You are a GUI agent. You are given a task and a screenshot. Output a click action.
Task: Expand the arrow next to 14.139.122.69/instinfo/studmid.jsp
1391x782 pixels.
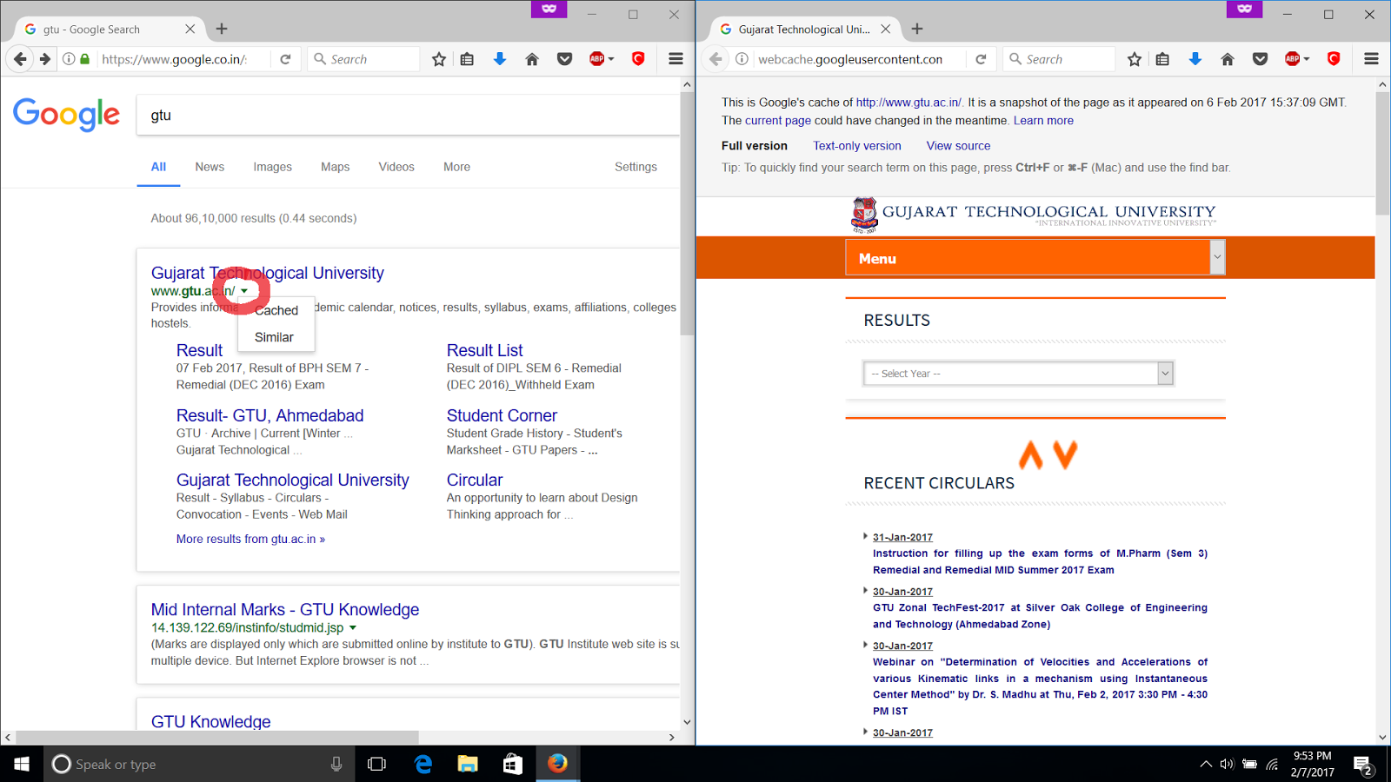click(353, 627)
